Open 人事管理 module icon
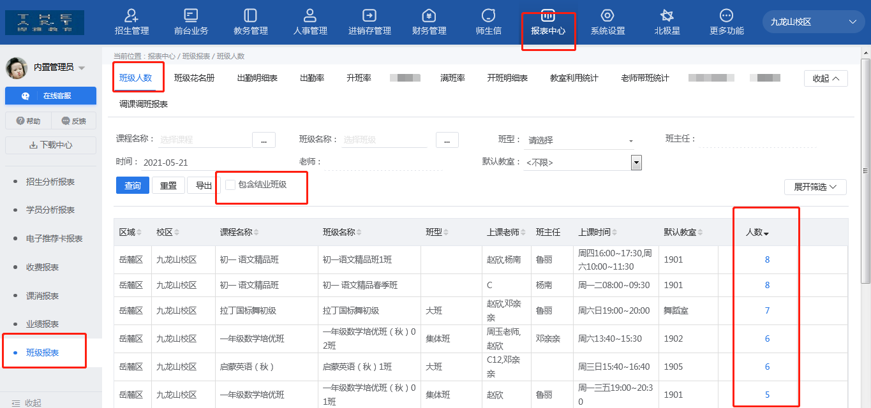This screenshot has height=408, width=871. [x=310, y=15]
